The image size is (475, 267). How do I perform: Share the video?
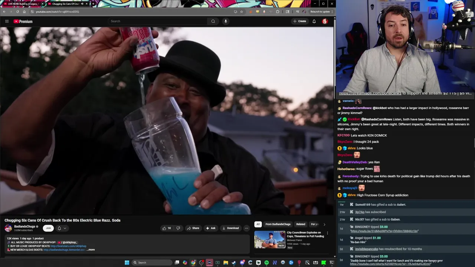point(193,228)
